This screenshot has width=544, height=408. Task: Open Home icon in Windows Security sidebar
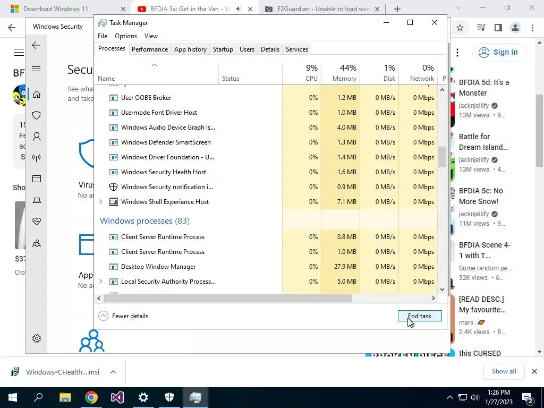pyautogui.click(x=37, y=95)
